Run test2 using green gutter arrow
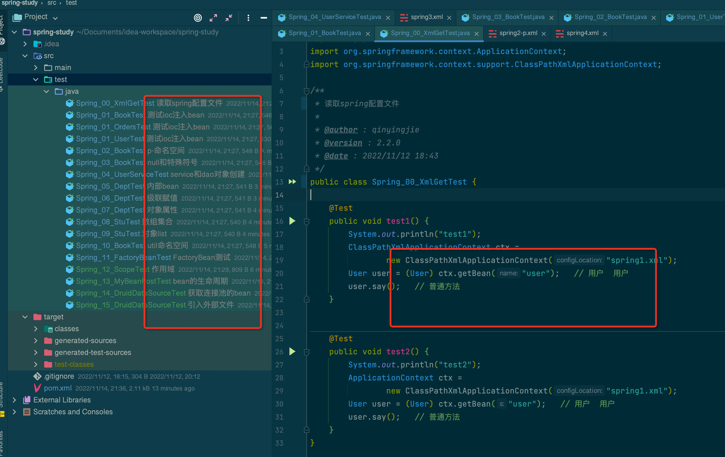725x457 pixels. pyautogui.click(x=292, y=351)
